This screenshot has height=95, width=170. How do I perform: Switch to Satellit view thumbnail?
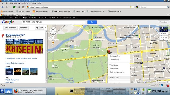click(x=164, y=31)
